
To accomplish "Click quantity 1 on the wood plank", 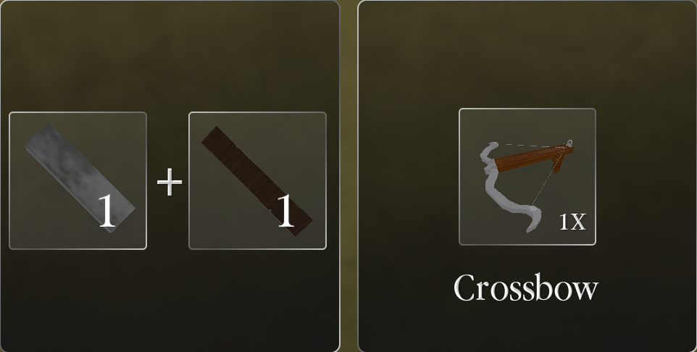I will click(285, 211).
